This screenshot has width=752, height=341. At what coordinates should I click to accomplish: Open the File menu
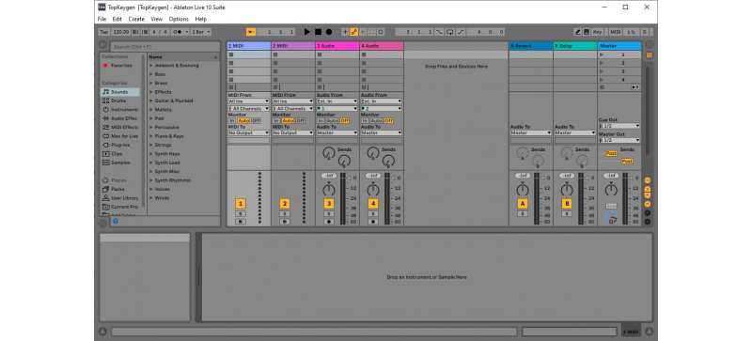pyautogui.click(x=102, y=19)
